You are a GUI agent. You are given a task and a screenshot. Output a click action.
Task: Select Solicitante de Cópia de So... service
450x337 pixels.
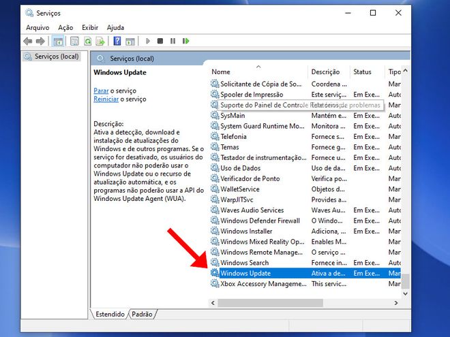pyautogui.click(x=261, y=84)
